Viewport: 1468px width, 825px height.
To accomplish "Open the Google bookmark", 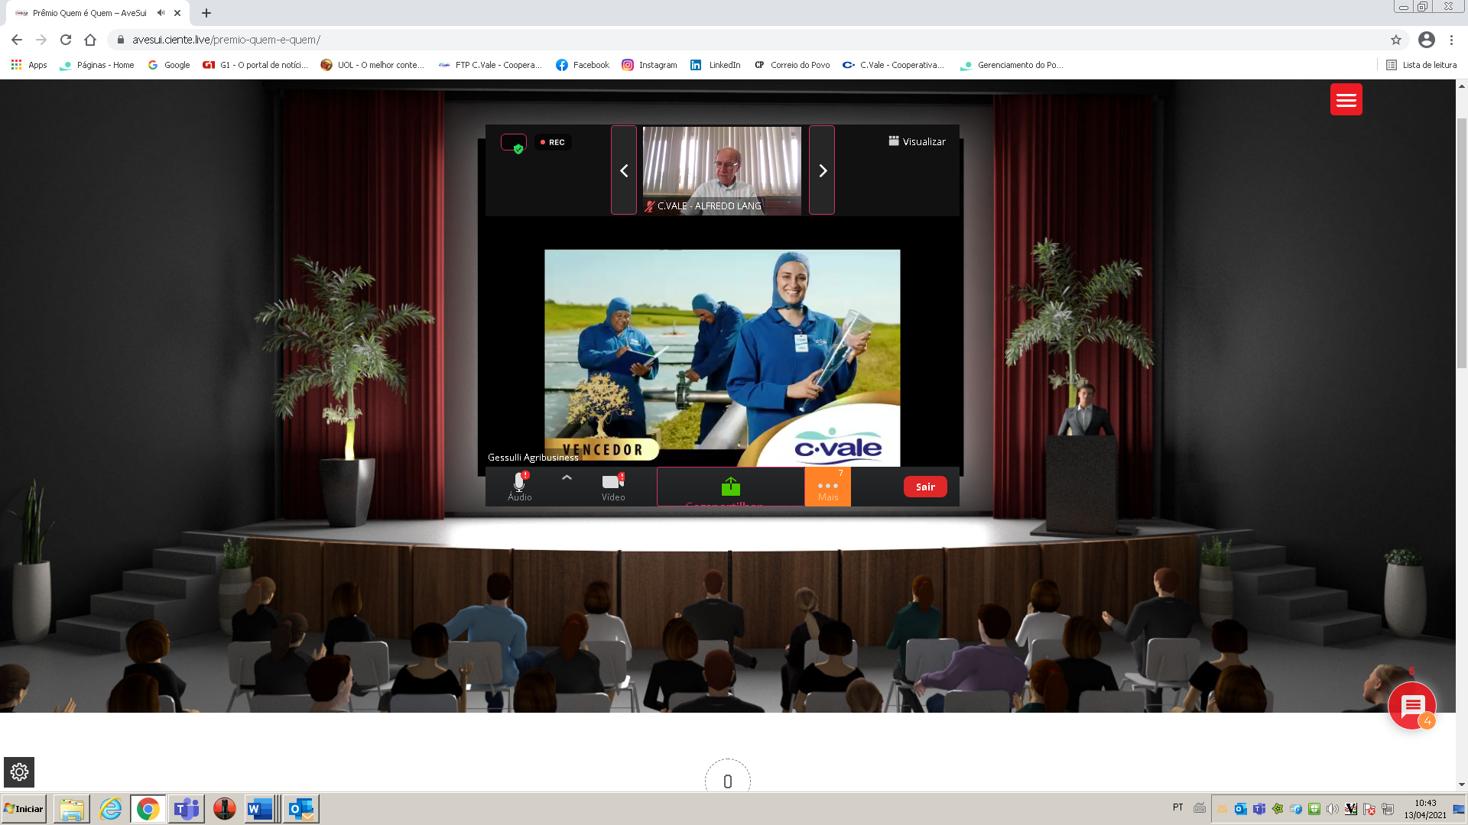I will [169, 65].
